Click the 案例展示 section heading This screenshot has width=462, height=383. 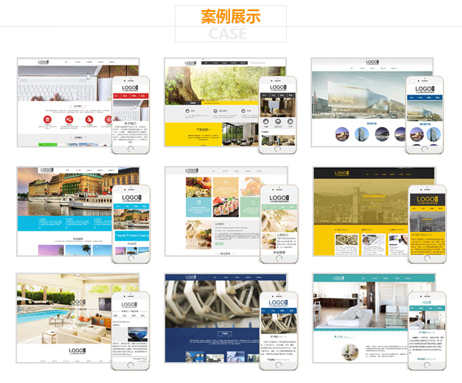tap(231, 17)
